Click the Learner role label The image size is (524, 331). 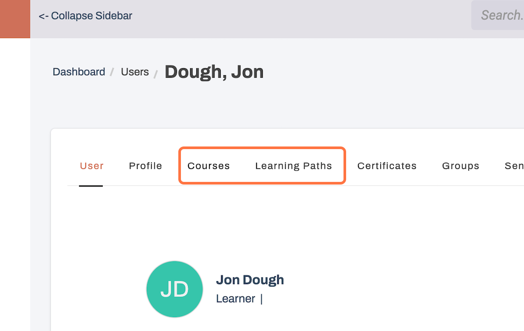[x=235, y=298]
